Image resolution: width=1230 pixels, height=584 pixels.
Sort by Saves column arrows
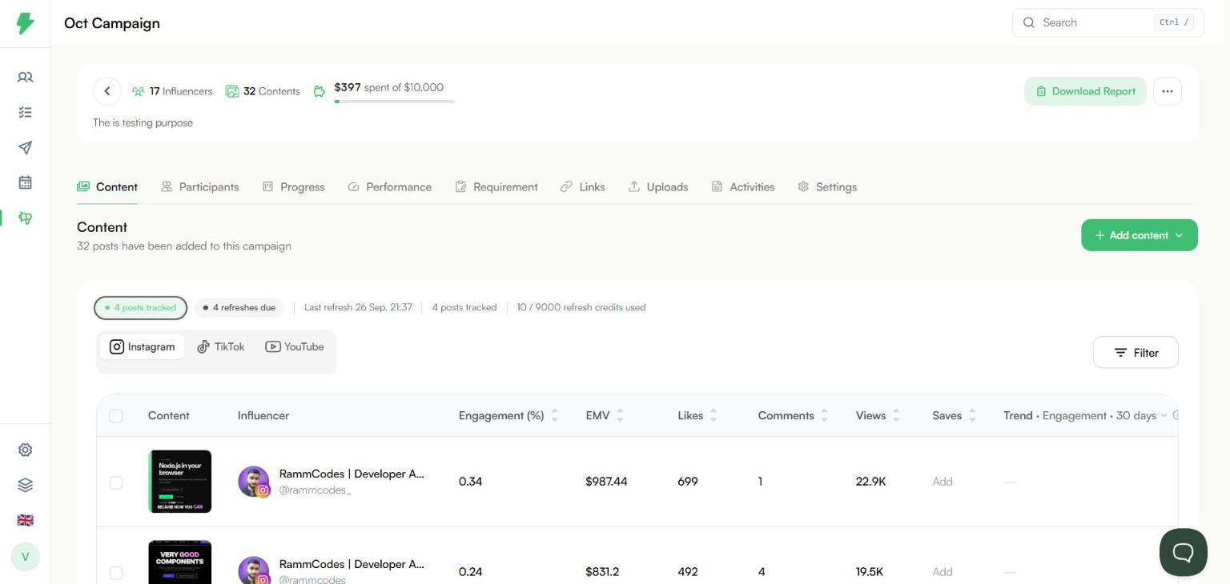pos(972,415)
